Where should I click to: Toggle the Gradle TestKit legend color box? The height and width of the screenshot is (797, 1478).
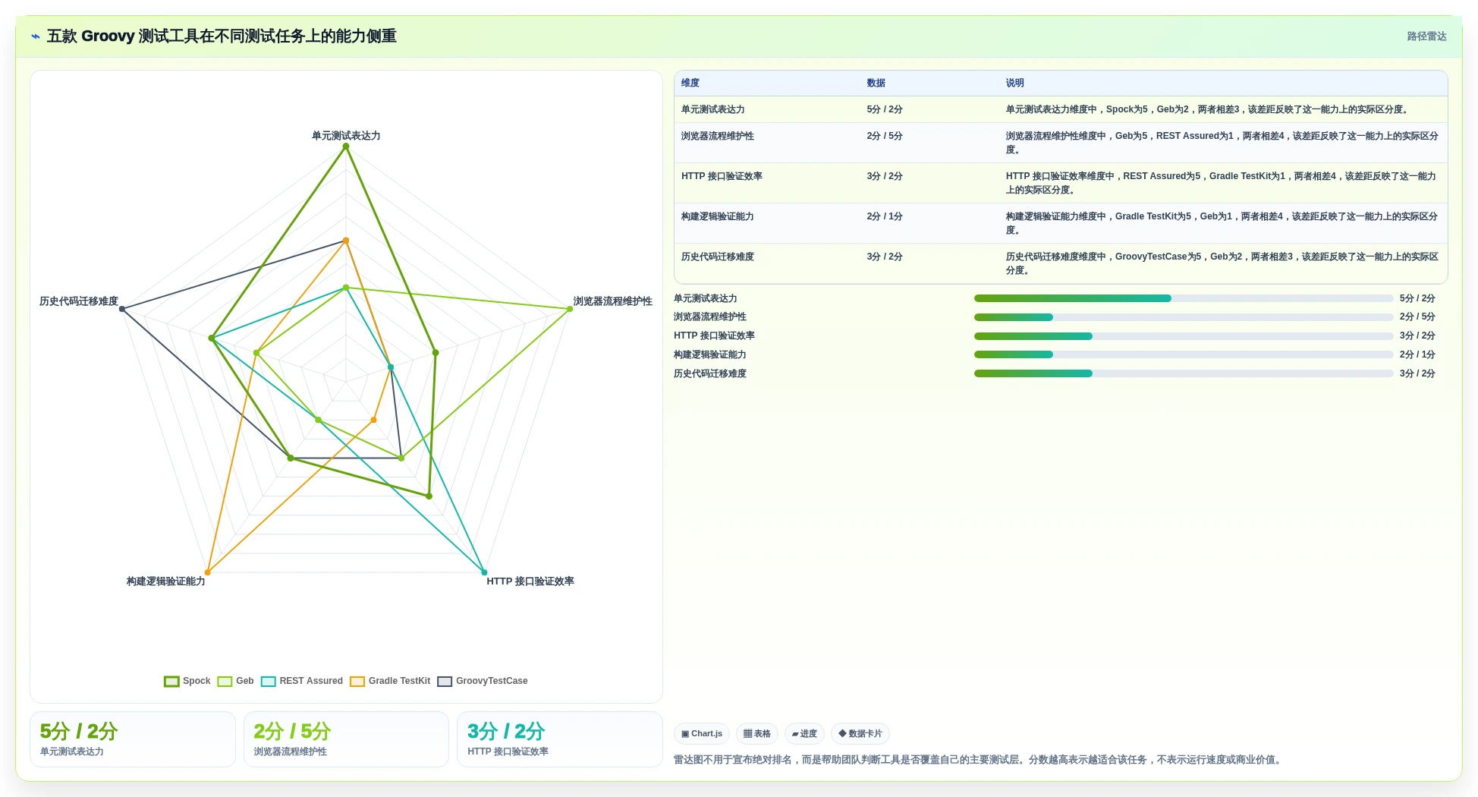point(357,681)
